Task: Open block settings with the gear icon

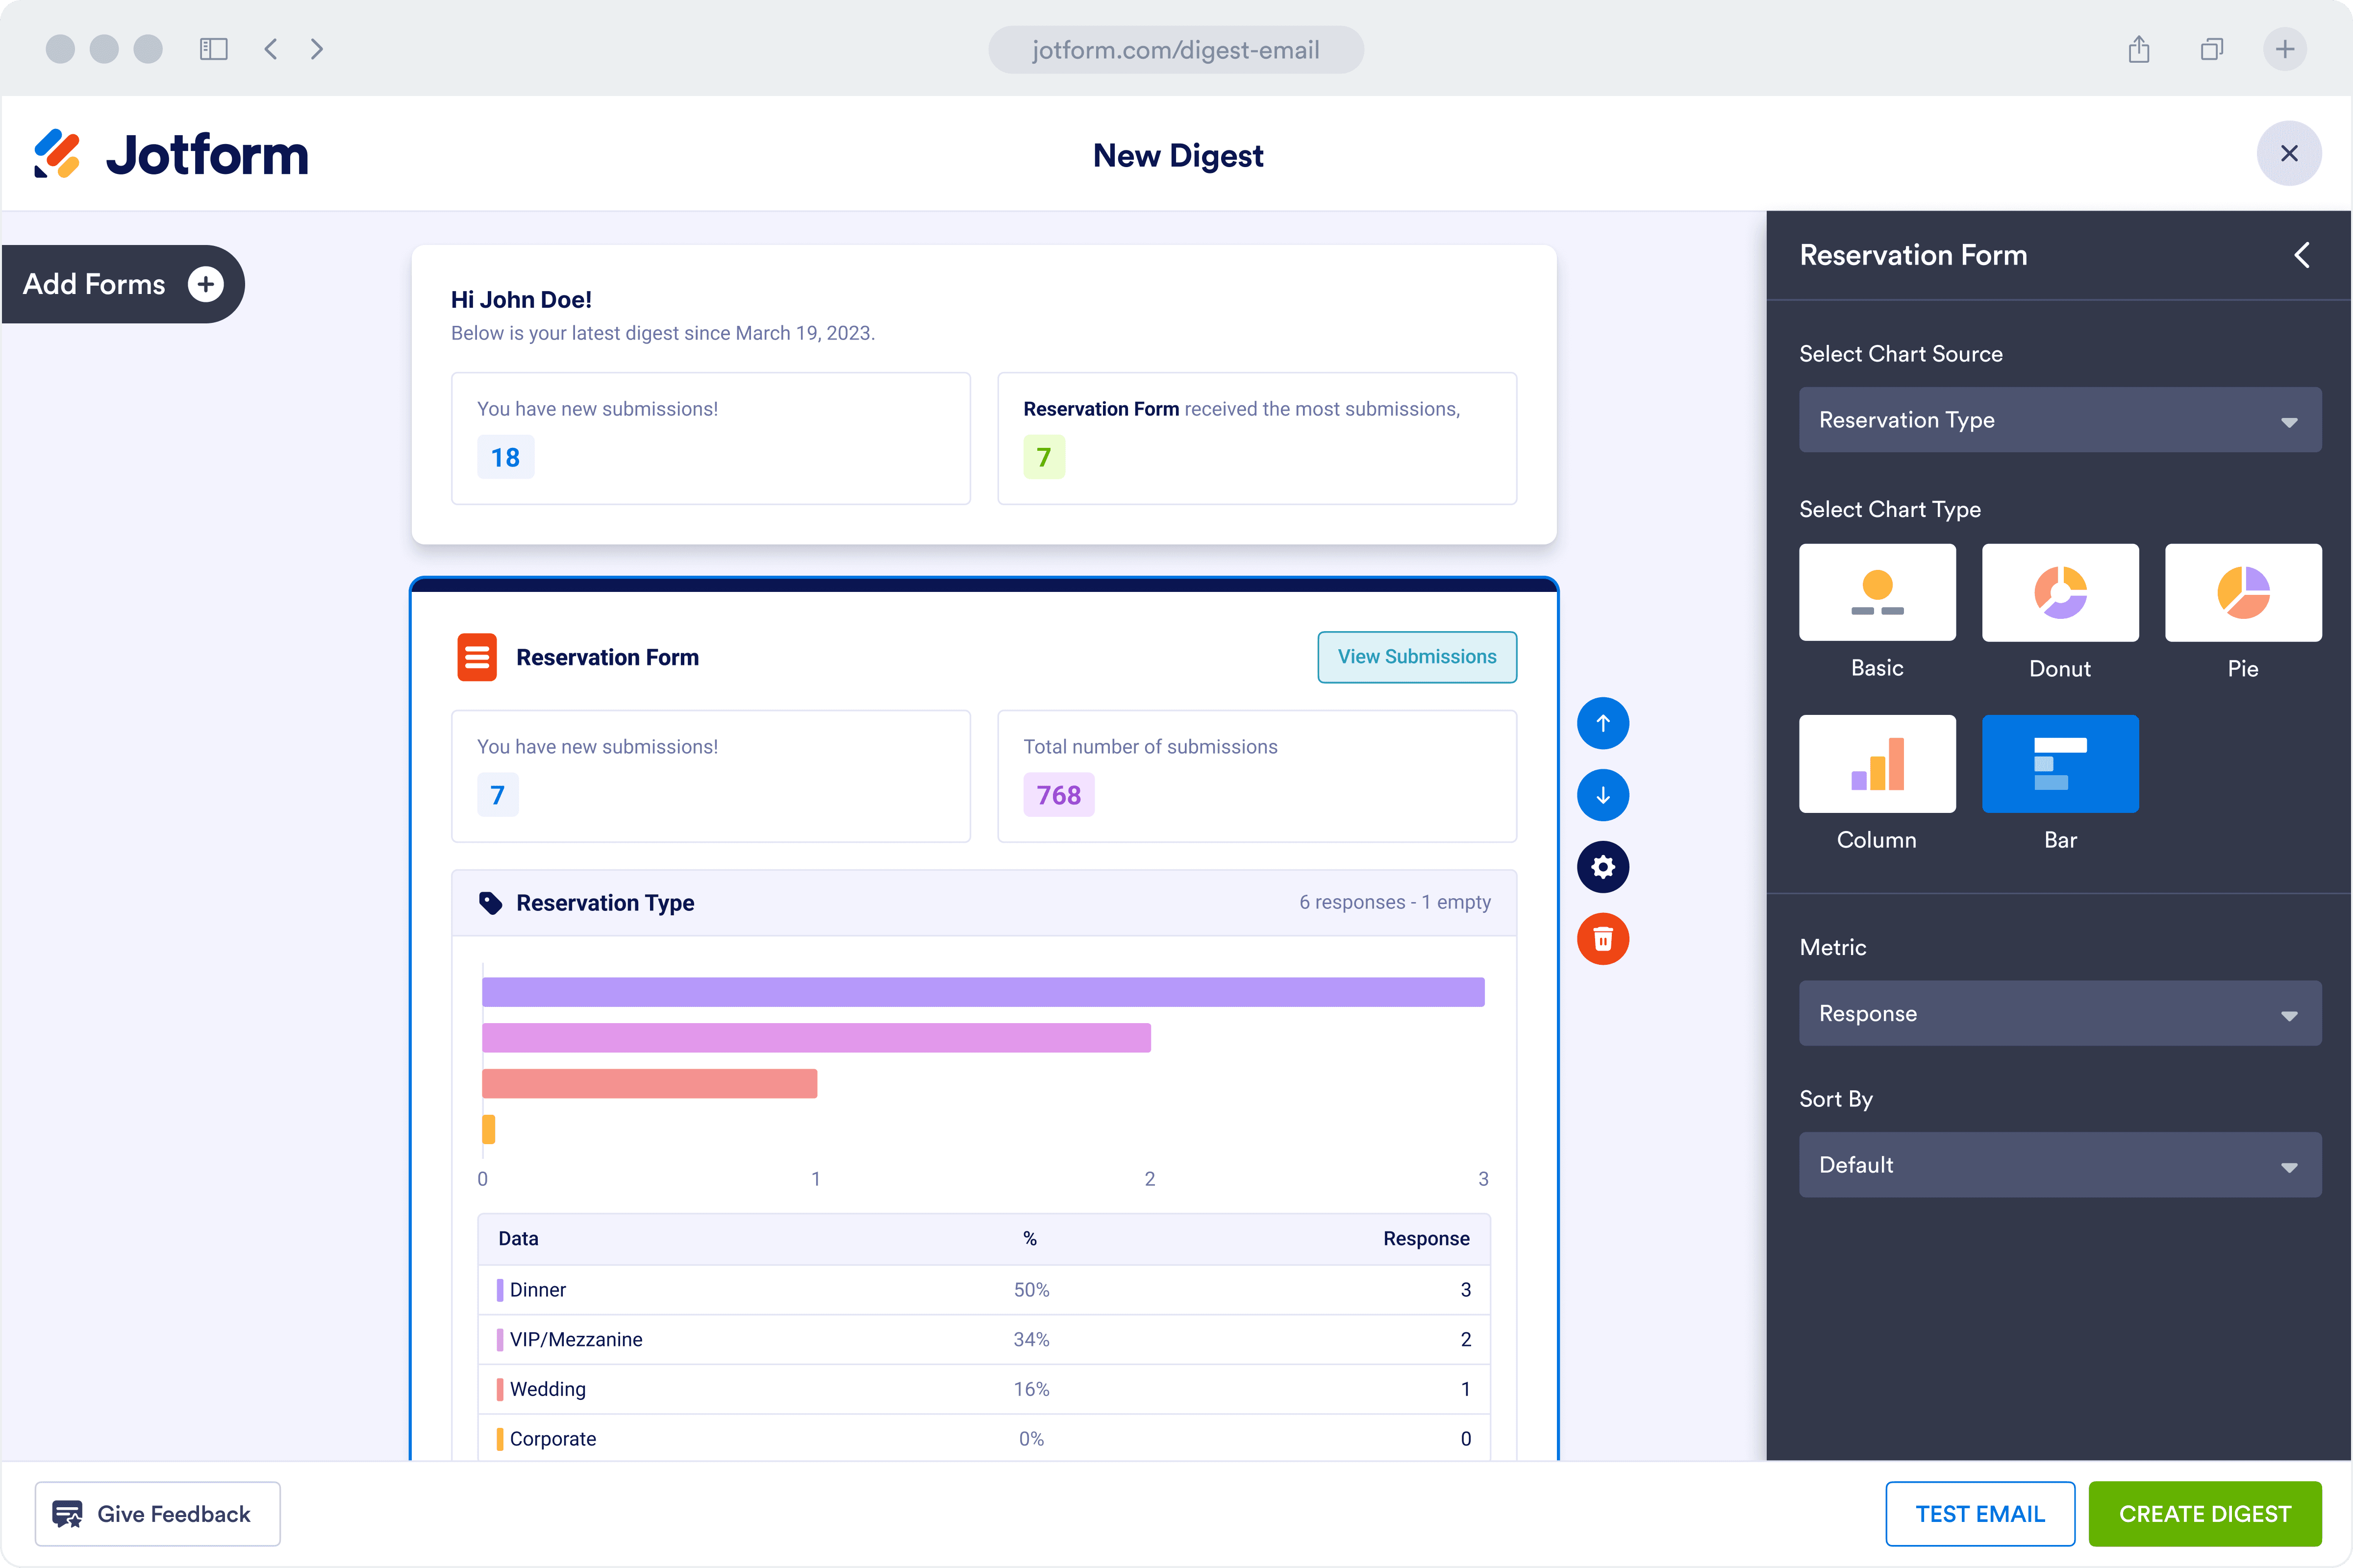Action: 1602,867
